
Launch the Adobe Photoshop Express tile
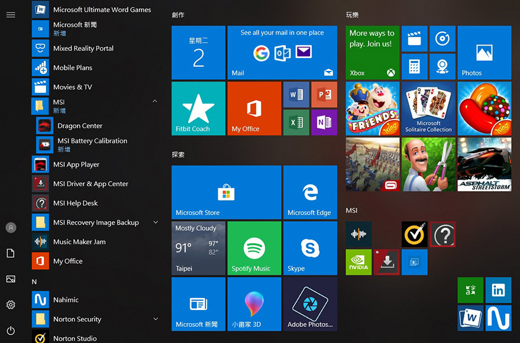pyautogui.click(x=310, y=304)
